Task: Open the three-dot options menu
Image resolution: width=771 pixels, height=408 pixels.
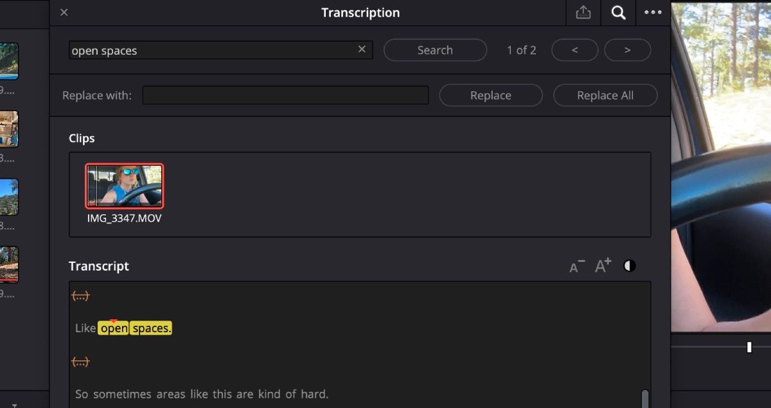Action: click(x=653, y=12)
